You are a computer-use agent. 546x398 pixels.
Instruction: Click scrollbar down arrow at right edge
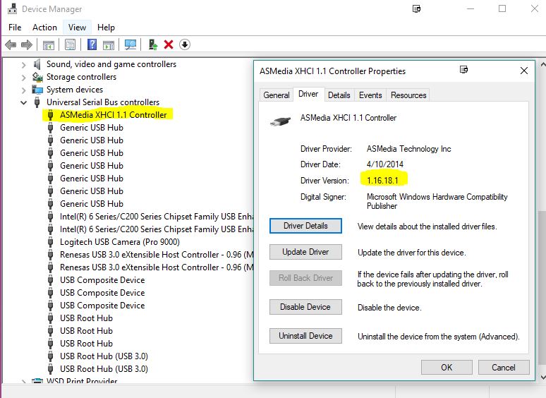[543, 377]
